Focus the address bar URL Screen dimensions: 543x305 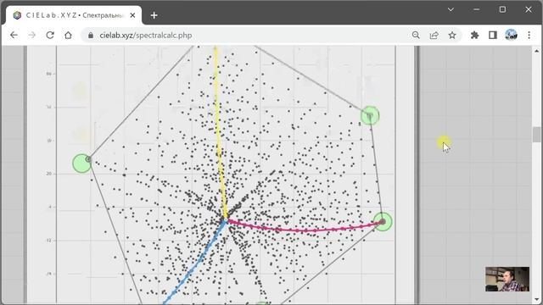pos(145,36)
